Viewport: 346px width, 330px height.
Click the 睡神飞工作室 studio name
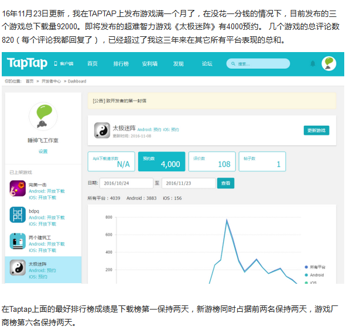point(43,140)
